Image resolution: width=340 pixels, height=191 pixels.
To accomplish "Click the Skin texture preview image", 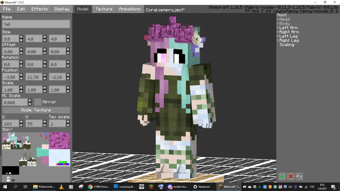I will (36, 157).
